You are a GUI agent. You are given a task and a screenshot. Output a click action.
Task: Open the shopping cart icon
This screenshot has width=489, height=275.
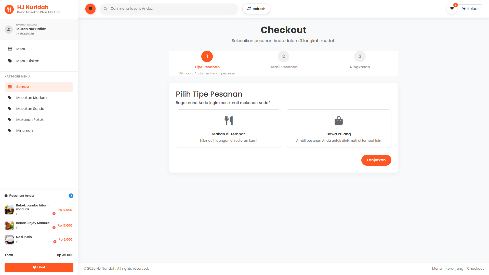452,9
